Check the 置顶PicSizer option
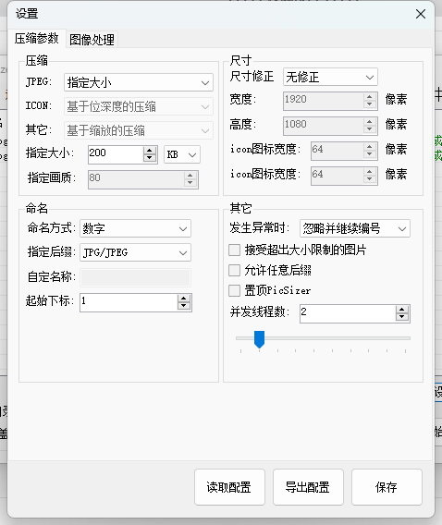Screen dimensions: 442x525 coord(234,290)
